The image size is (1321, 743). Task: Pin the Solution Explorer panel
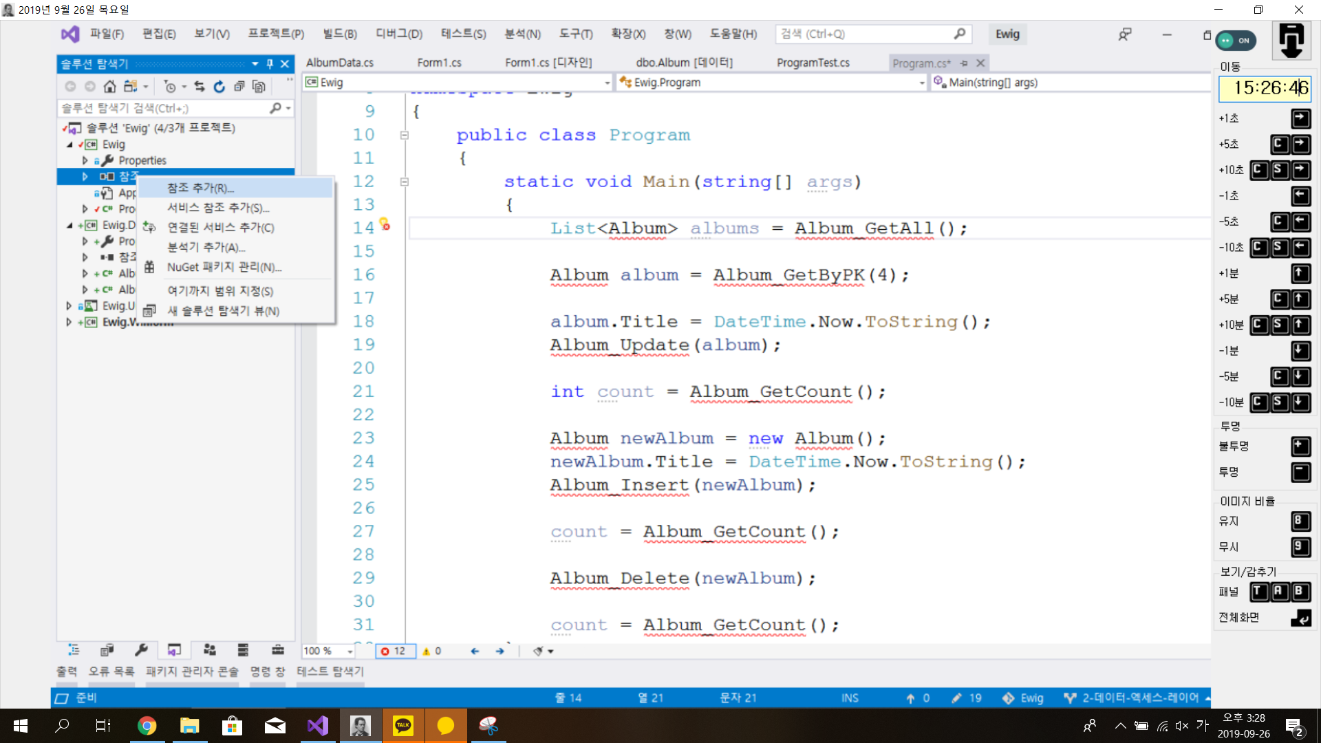pos(270,64)
